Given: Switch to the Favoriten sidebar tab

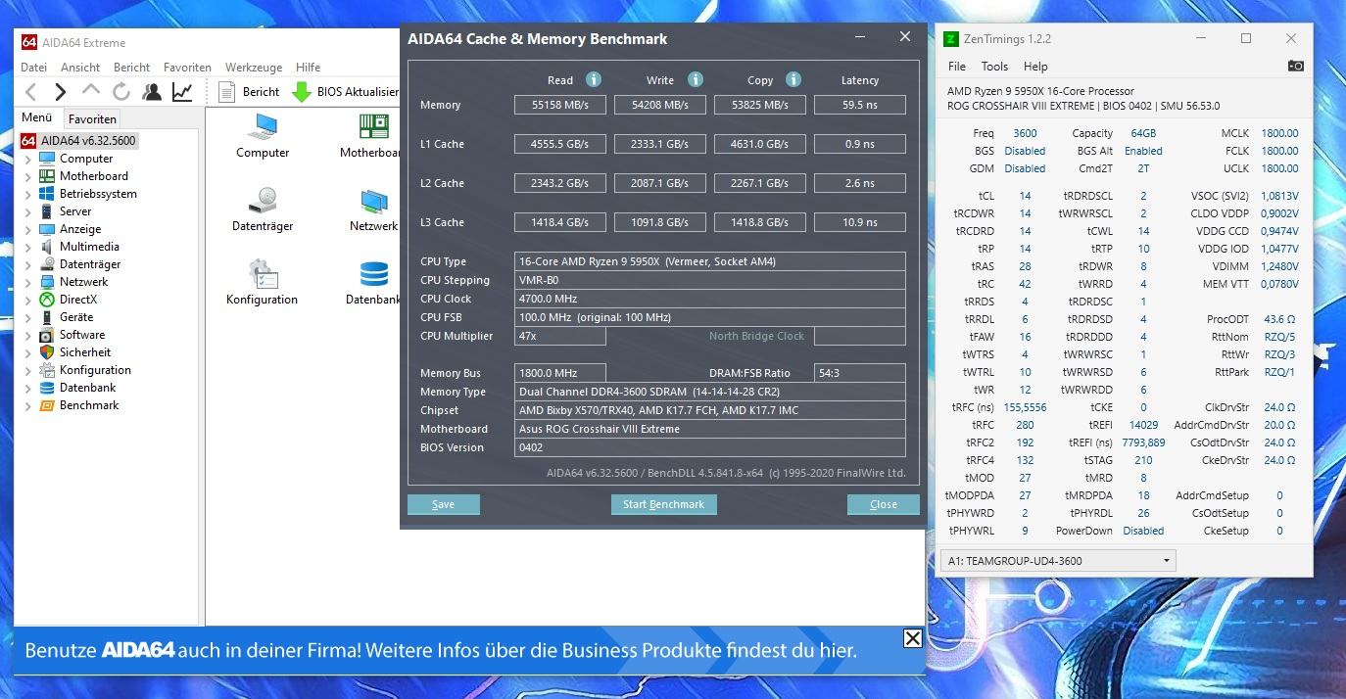Looking at the screenshot, I should tap(92, 119).
